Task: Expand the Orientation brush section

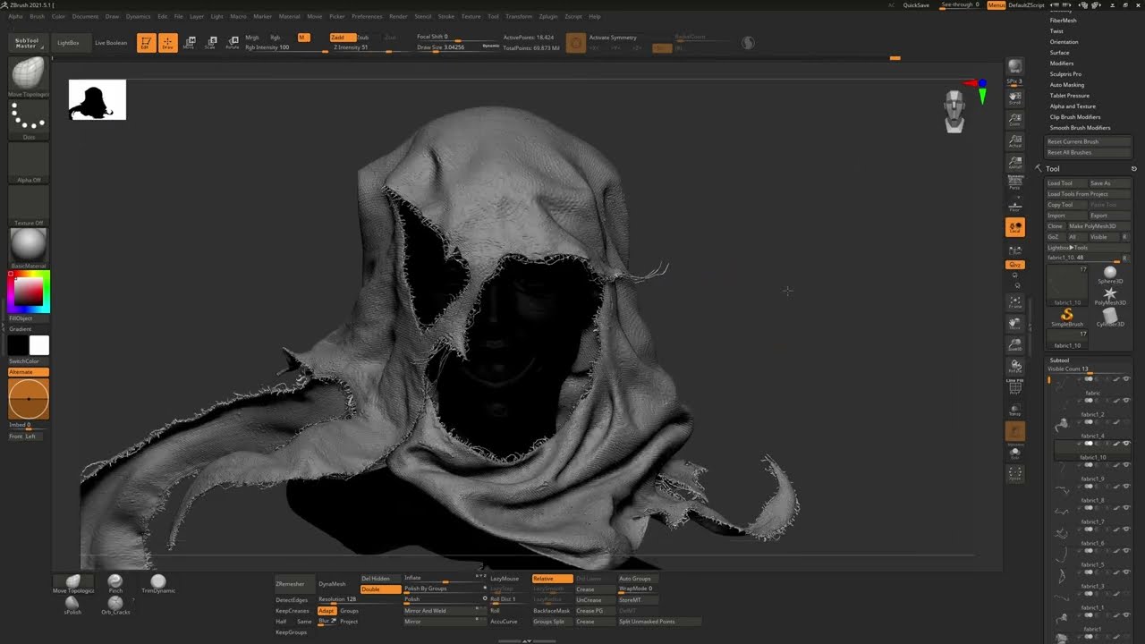Action: pos(1064,42)
